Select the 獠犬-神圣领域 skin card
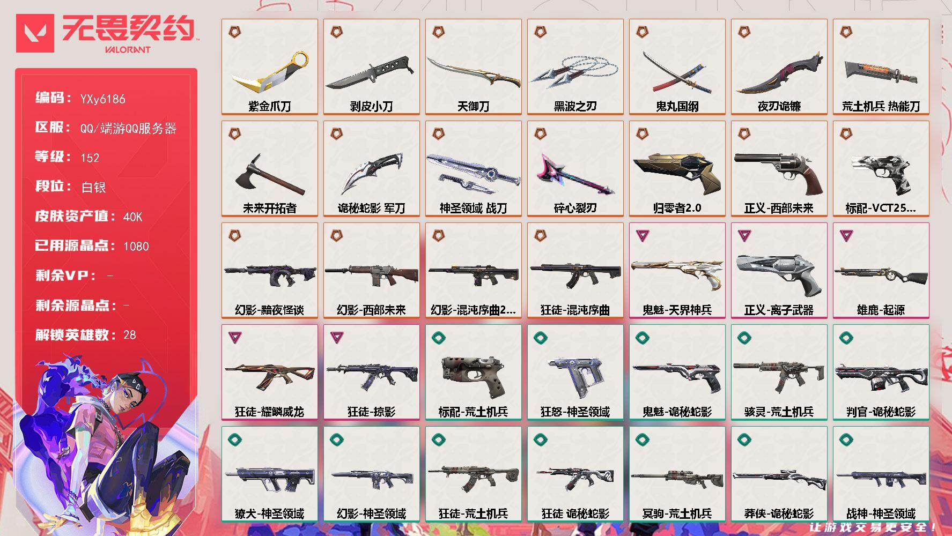This screenshot has width=952, height=536. (270, 474)
